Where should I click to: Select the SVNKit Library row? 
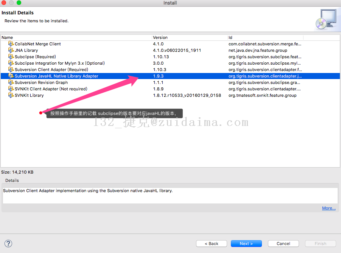[170, 95]
